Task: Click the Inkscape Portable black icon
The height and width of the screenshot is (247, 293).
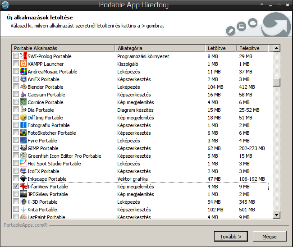Action: pos(23,179)
